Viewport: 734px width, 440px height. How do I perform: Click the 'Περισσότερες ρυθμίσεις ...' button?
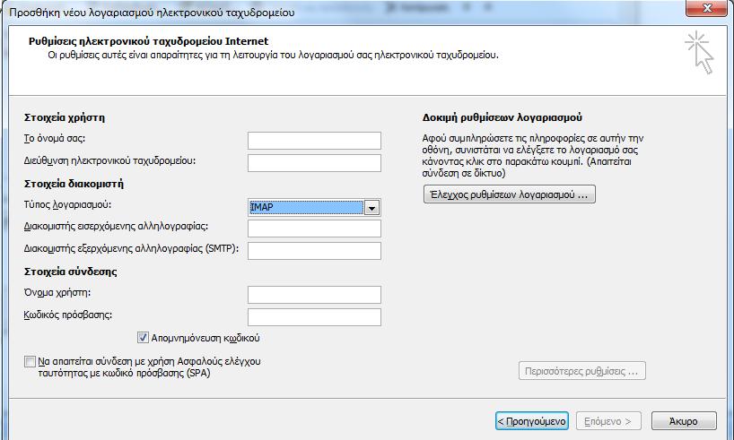click(581, 371)
